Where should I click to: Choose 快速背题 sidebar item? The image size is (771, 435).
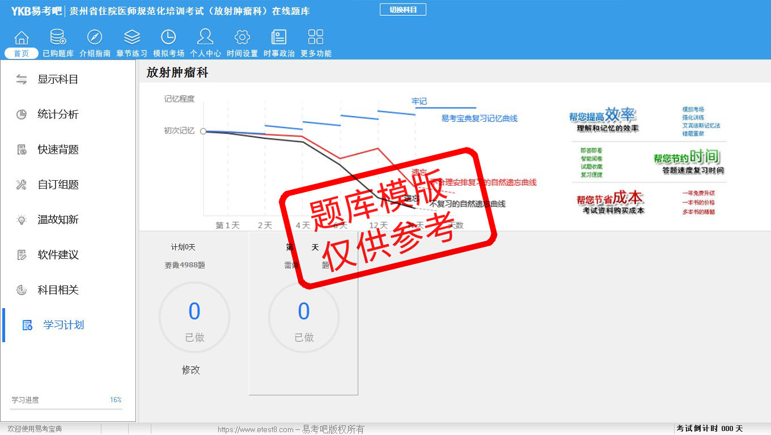[x=57, y=150]
